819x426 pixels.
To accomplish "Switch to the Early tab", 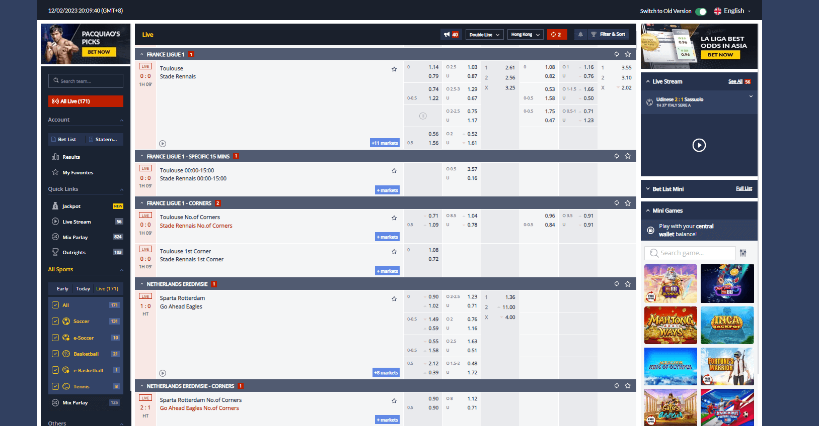I will click(x=62, y=289).
